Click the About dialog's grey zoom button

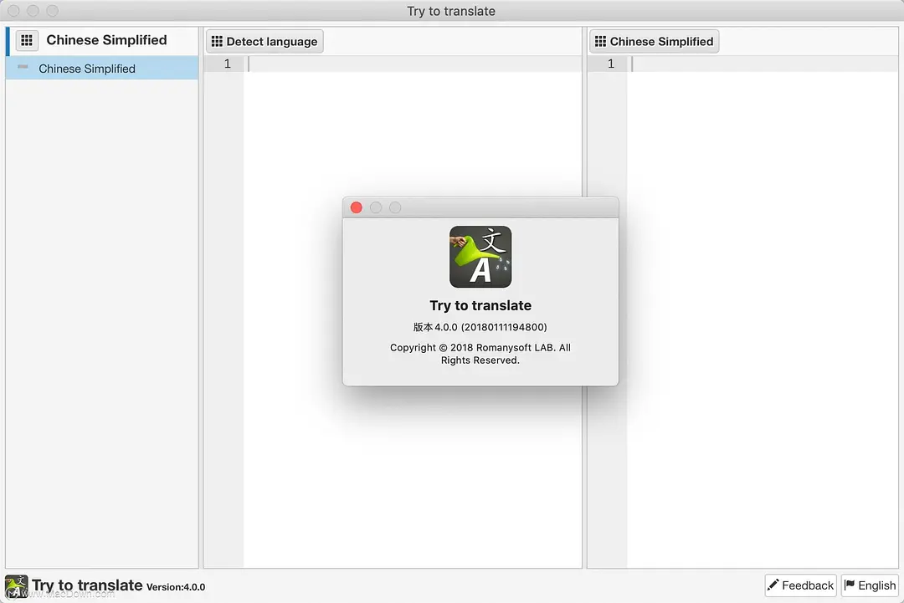(395, 207)
